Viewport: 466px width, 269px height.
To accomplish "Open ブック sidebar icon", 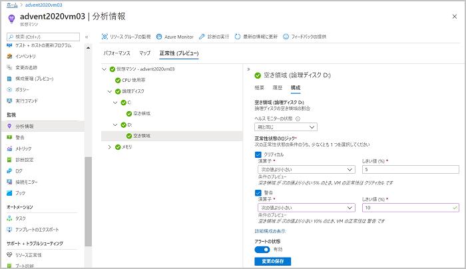I will tap(9, 193).
